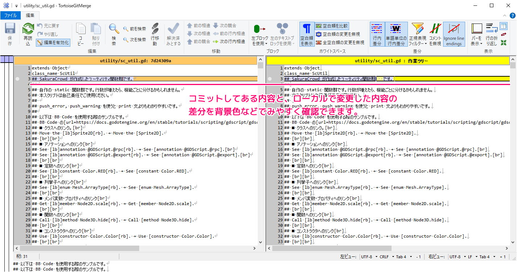
Task: Undo with 元に戻す
Action: (48, 26)
